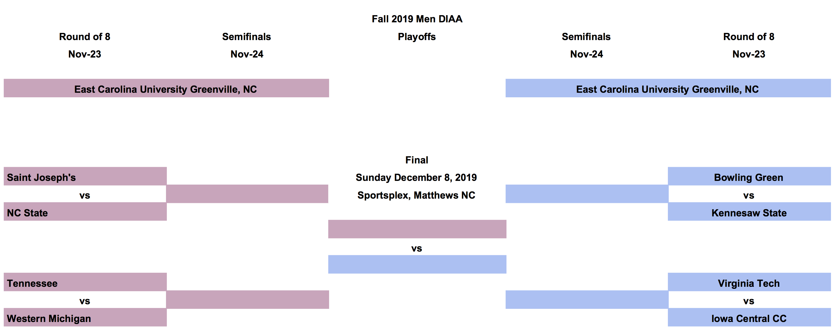Viewport: 833px width, 328px height.
Task: Select the Sunday December 8, 2019 date
Action: [416, 177]
